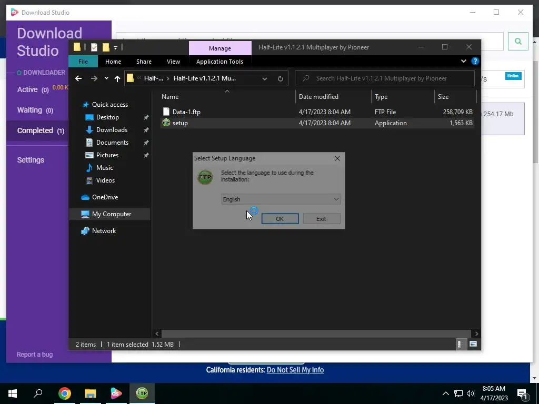Click the Explorer search box
539x404 pixels.
385,78
